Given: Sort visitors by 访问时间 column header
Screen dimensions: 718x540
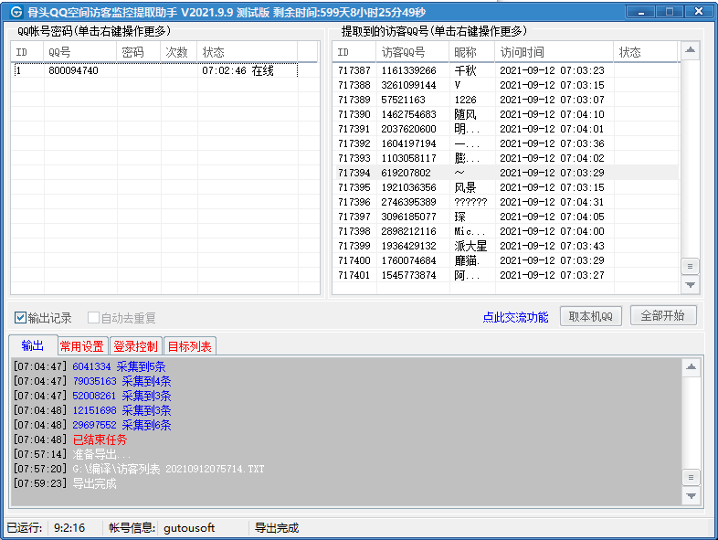Looking at the screenshot, I should click(x=554, y=52).
